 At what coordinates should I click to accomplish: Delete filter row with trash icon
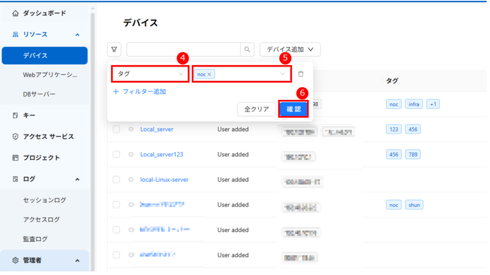pos(301,74)
